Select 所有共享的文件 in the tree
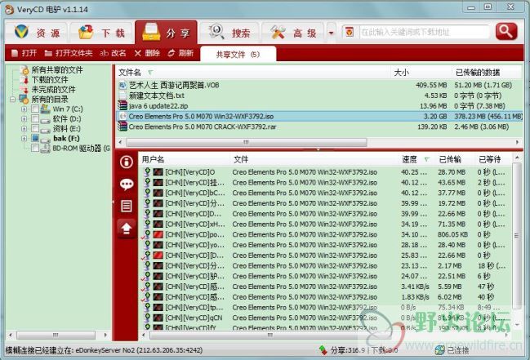The height and width of the screenshot is (360, 530). (57, 70)
